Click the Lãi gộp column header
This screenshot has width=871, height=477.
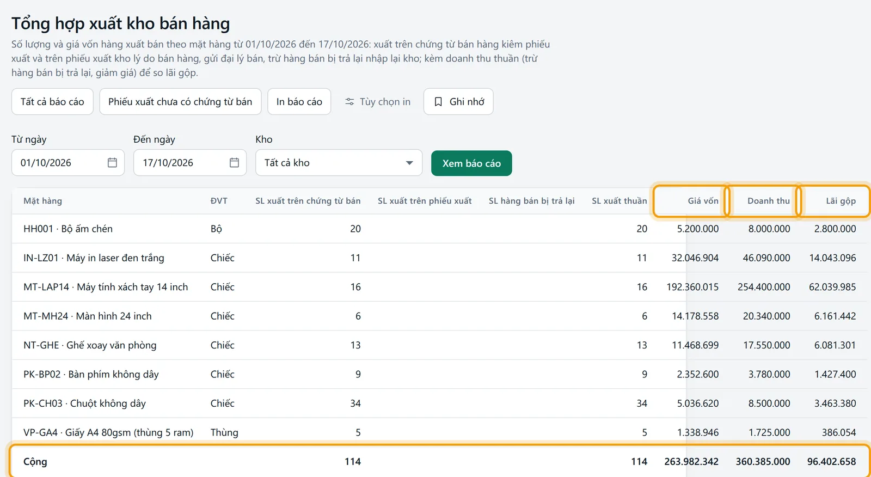coord(841,201)
